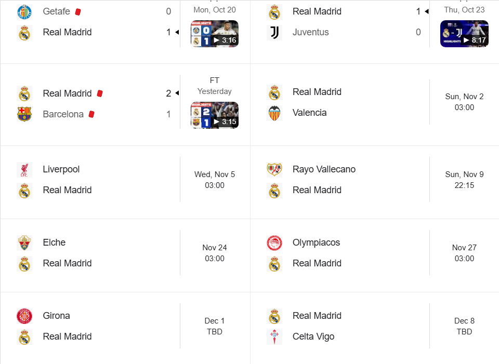The image size is (499, 364).
Task: Click the Barcelona club crest
Action: pyautogui.click(x=24, y=114)
